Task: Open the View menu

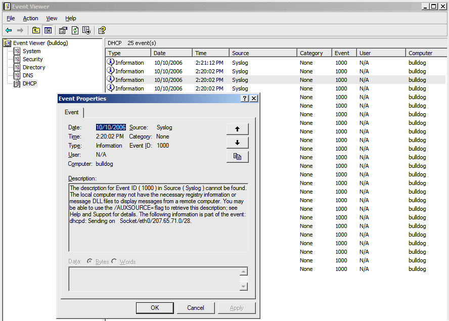Action: 52,18
